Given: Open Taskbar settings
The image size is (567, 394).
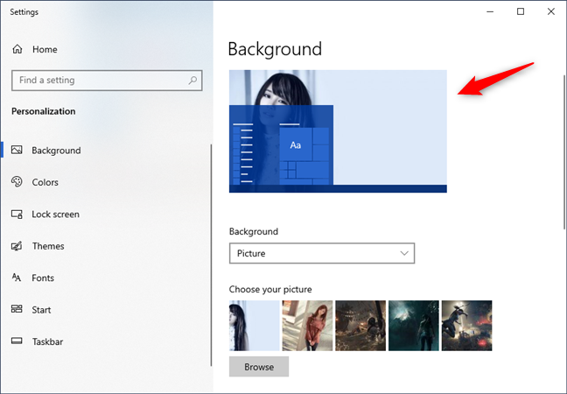Looking at the screenshot, I should coord(47,341).
